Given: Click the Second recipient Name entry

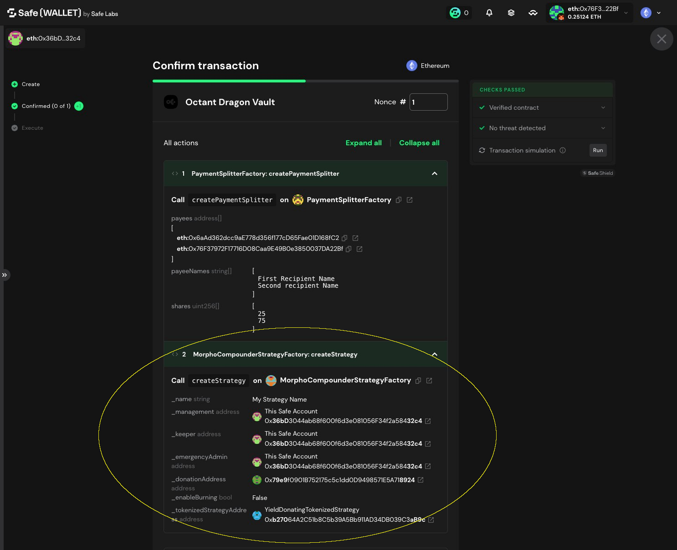Looking at the screenshot, I should [298, 285].
